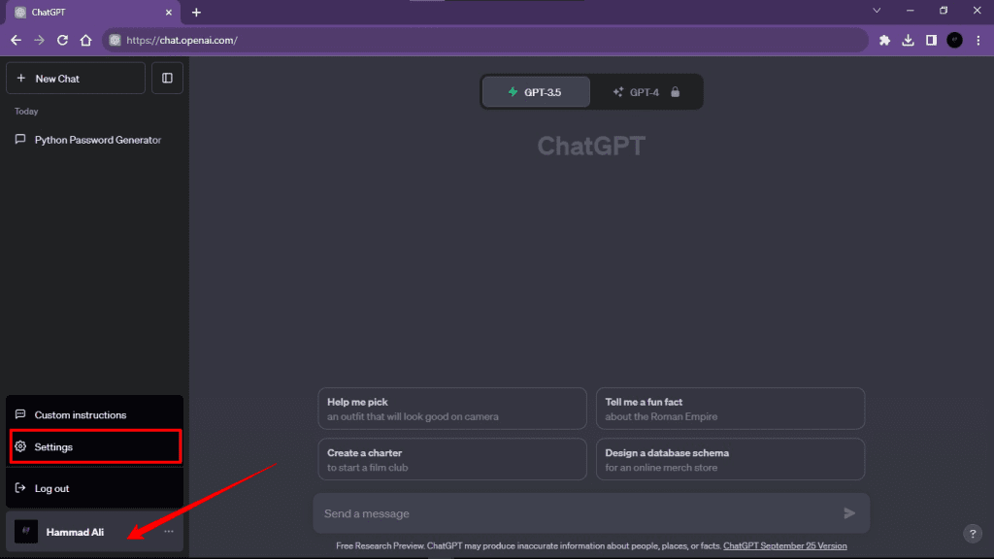Click the Hammad Ali avatar thumbnail
Screen dimensions: 994x559
tap(26, 531)
